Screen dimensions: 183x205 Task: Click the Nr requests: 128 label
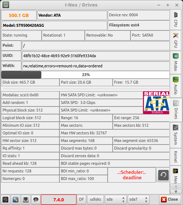tap(30, 171)
